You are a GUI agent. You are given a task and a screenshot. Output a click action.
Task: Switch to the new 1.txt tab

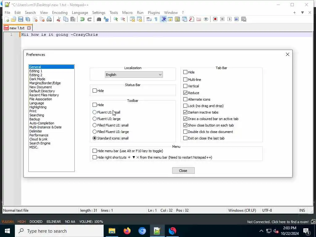[17, 28]
